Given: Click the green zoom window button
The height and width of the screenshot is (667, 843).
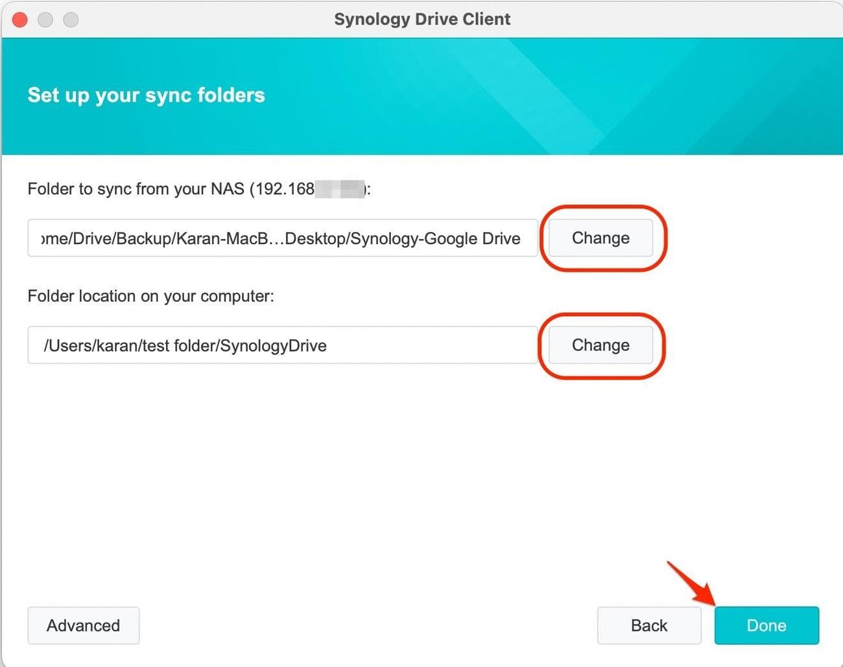Looking at the screenshot, I should (70, 19).
